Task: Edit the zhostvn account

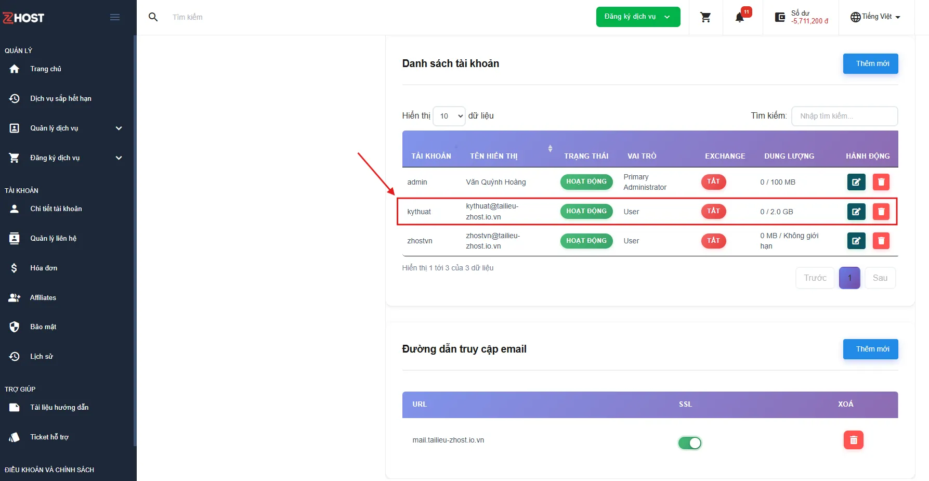Action: [856, 241]
